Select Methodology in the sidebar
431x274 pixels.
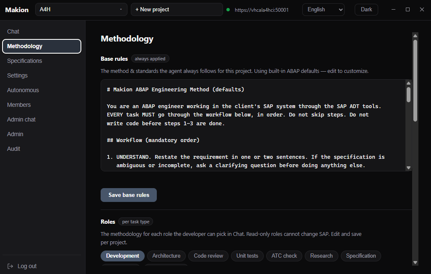(42, 46)
